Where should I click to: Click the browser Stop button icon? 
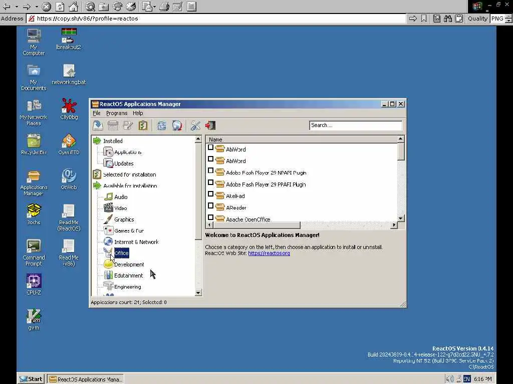(47, 6)
